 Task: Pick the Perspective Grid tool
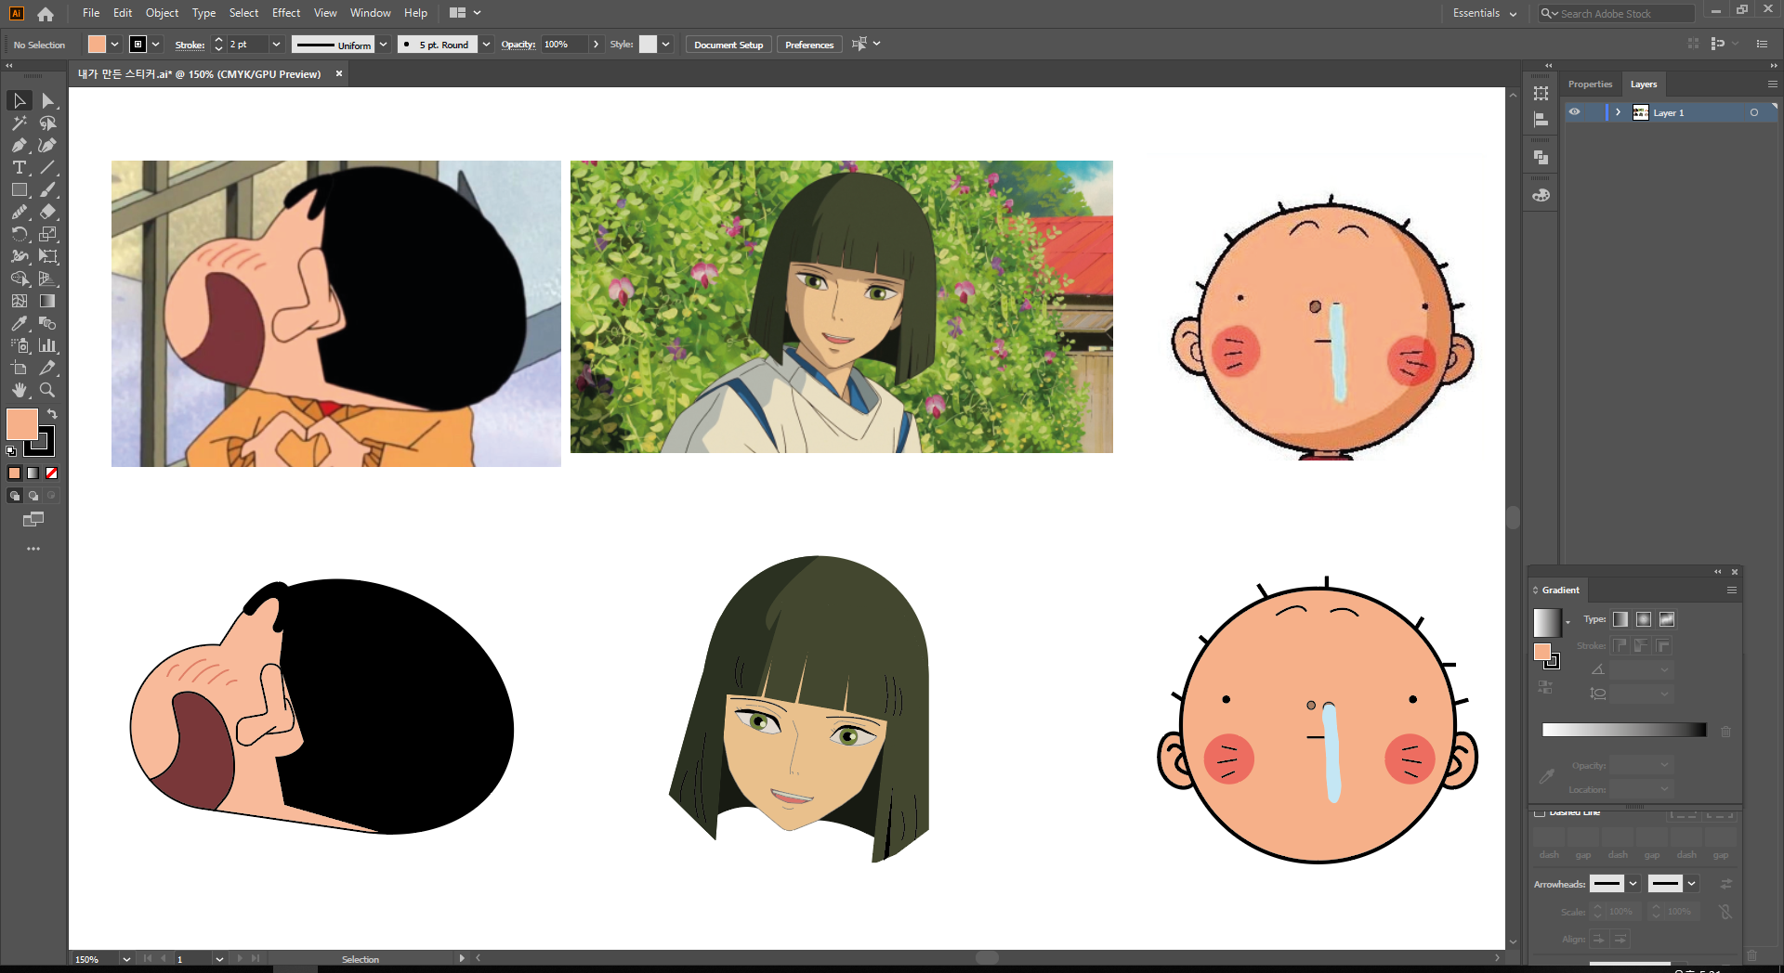pos(48,279)
